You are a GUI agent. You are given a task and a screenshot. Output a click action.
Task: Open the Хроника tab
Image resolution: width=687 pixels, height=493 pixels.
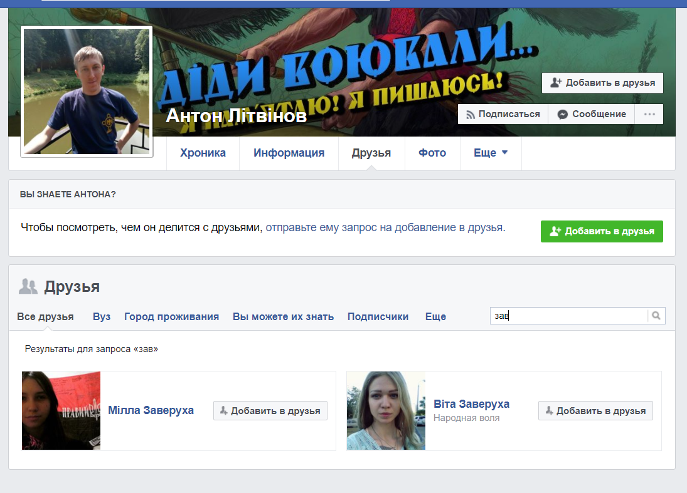coord(203,153)
